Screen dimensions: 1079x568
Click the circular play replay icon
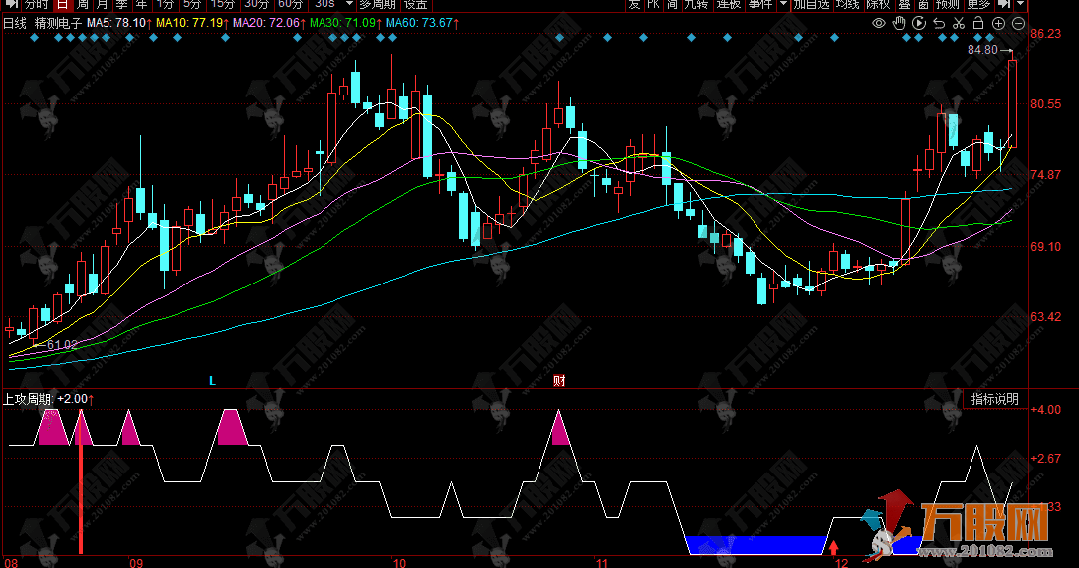click(919, 23)
